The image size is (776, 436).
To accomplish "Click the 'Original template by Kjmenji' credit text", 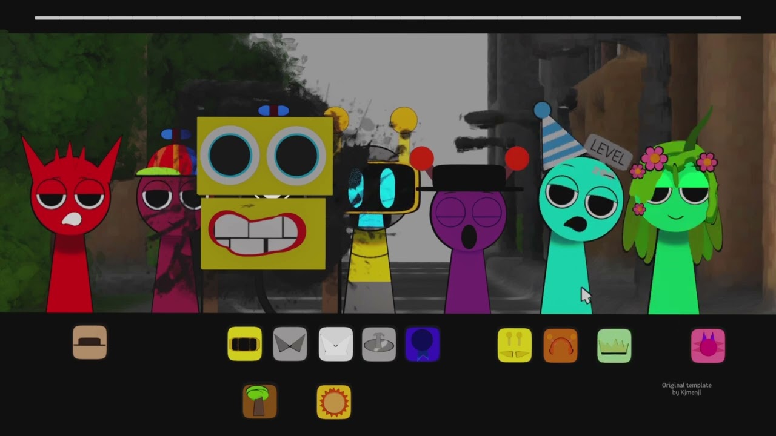I will click(x=686, y=389).
